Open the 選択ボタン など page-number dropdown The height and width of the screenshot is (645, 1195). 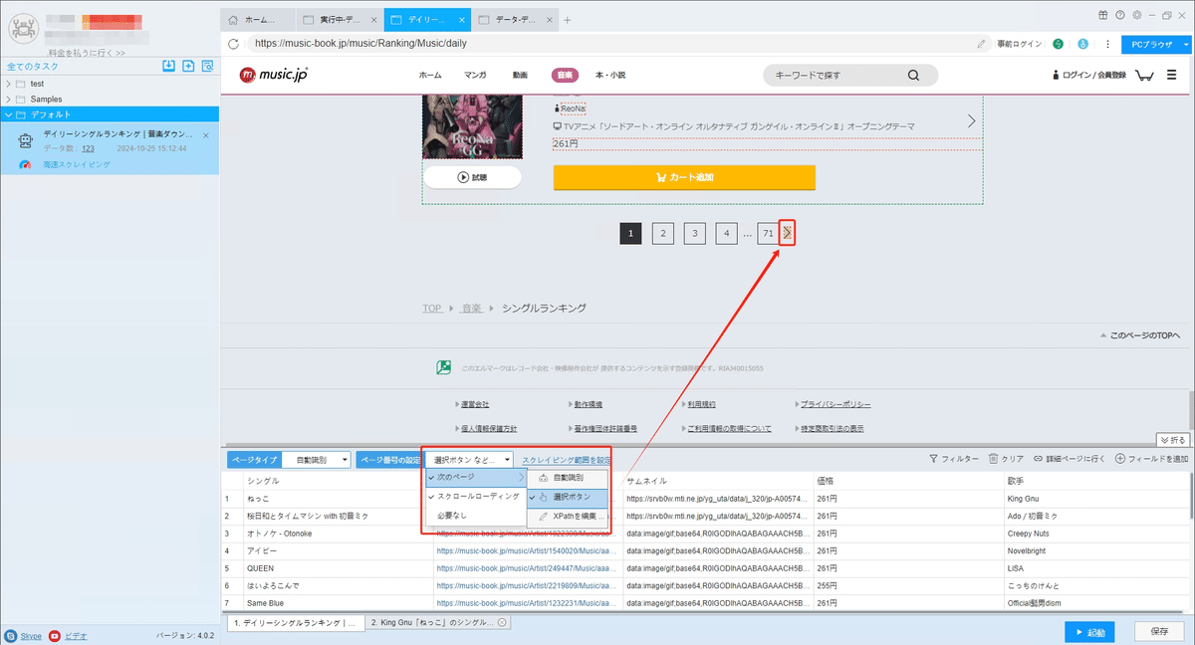click(469, 460)
